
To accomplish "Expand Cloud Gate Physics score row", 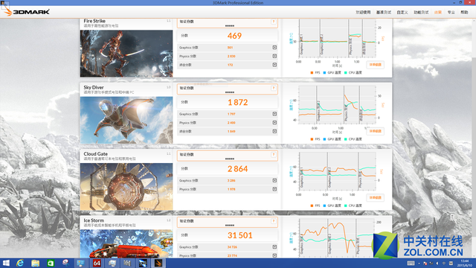I will pos(274,189).
